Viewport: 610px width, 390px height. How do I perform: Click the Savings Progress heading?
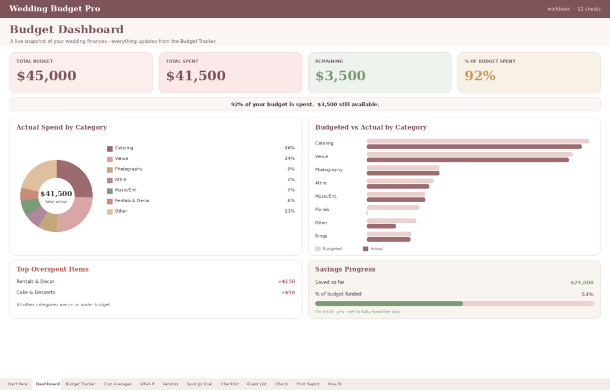345,269
